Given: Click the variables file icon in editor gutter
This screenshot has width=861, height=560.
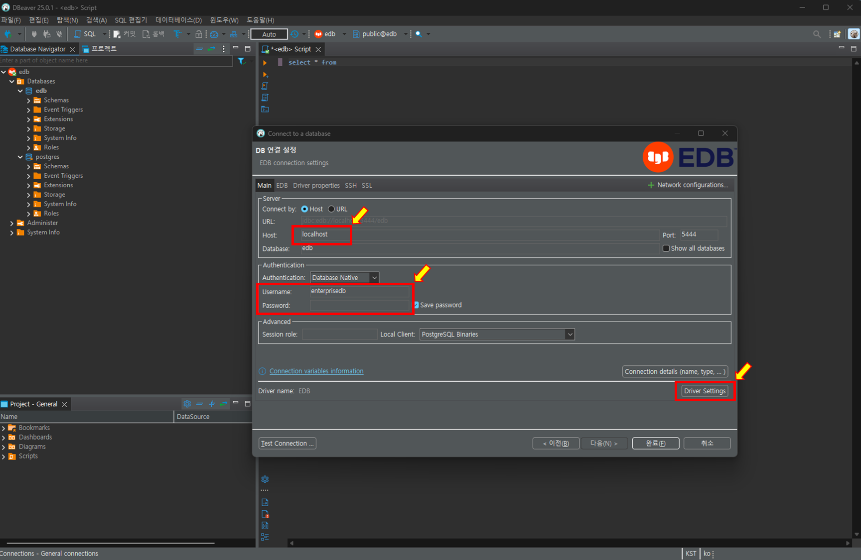Looking at the screenshot, I should (x=265, y=526).
